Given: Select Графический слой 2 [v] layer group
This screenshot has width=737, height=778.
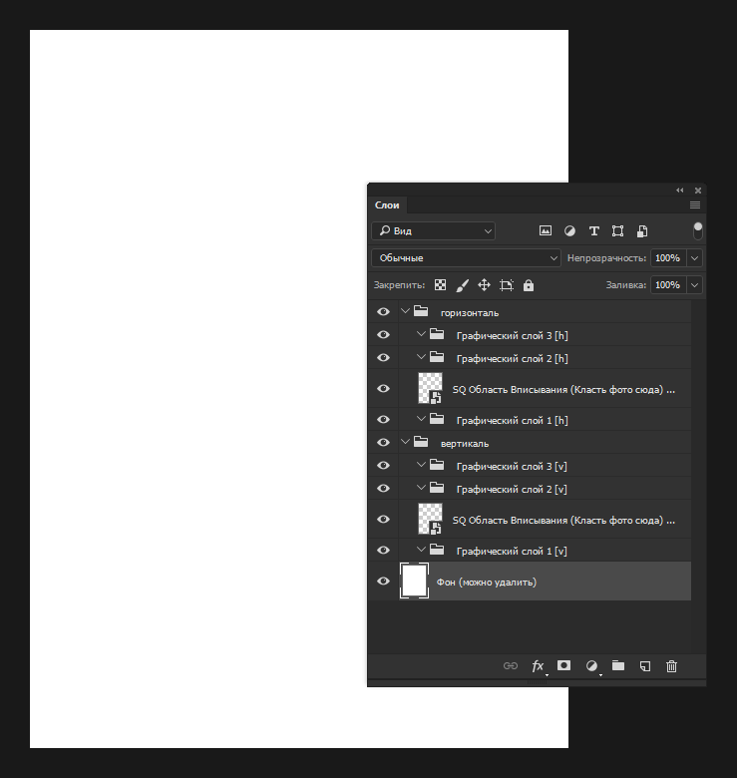Looking at the screenshot, I should coord(512,489).
